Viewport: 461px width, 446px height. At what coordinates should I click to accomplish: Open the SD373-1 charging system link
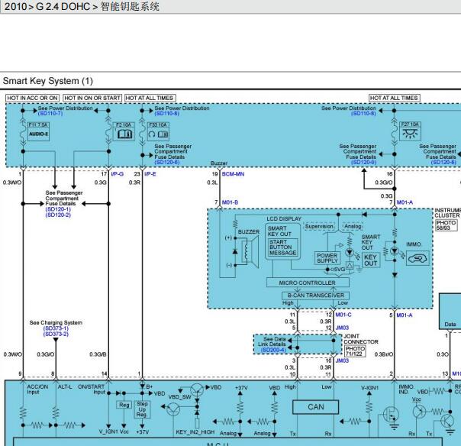56,328
